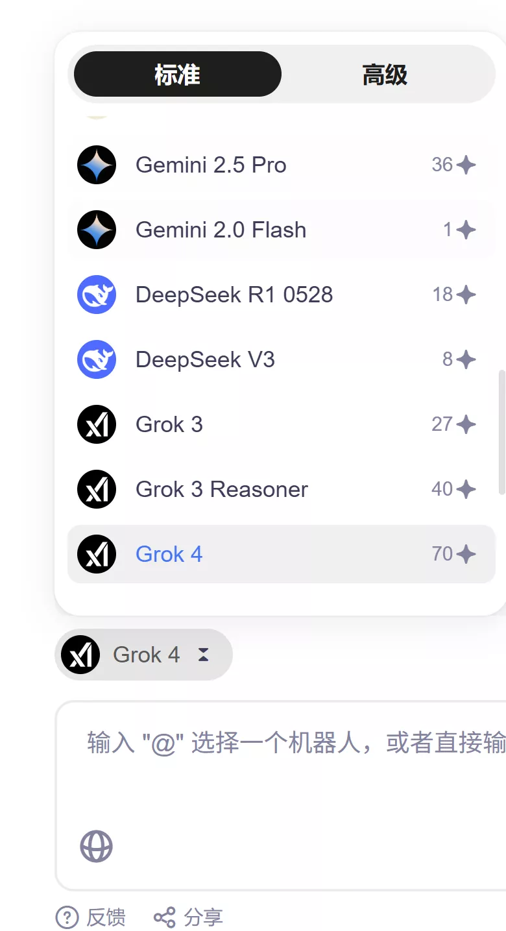Pick Gemini 2.5 Pro model entry
Viewport: 506px width, 931px height.
pyautogui.click(x=282, y=165)
